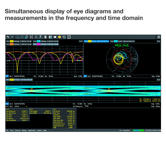Click the M2 marker readout '166.000 ps'
Image resolution: width=166 pixels, height=166 pixels.
[147, 101]
